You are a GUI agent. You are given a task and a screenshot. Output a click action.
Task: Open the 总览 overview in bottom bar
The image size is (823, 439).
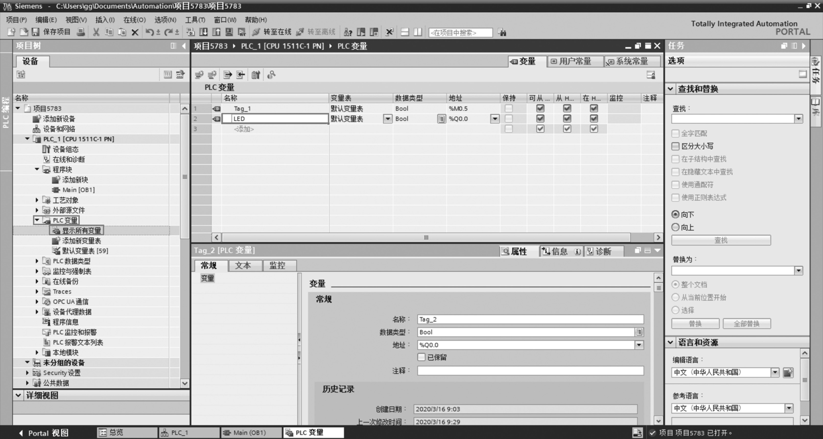click(126, 433)
